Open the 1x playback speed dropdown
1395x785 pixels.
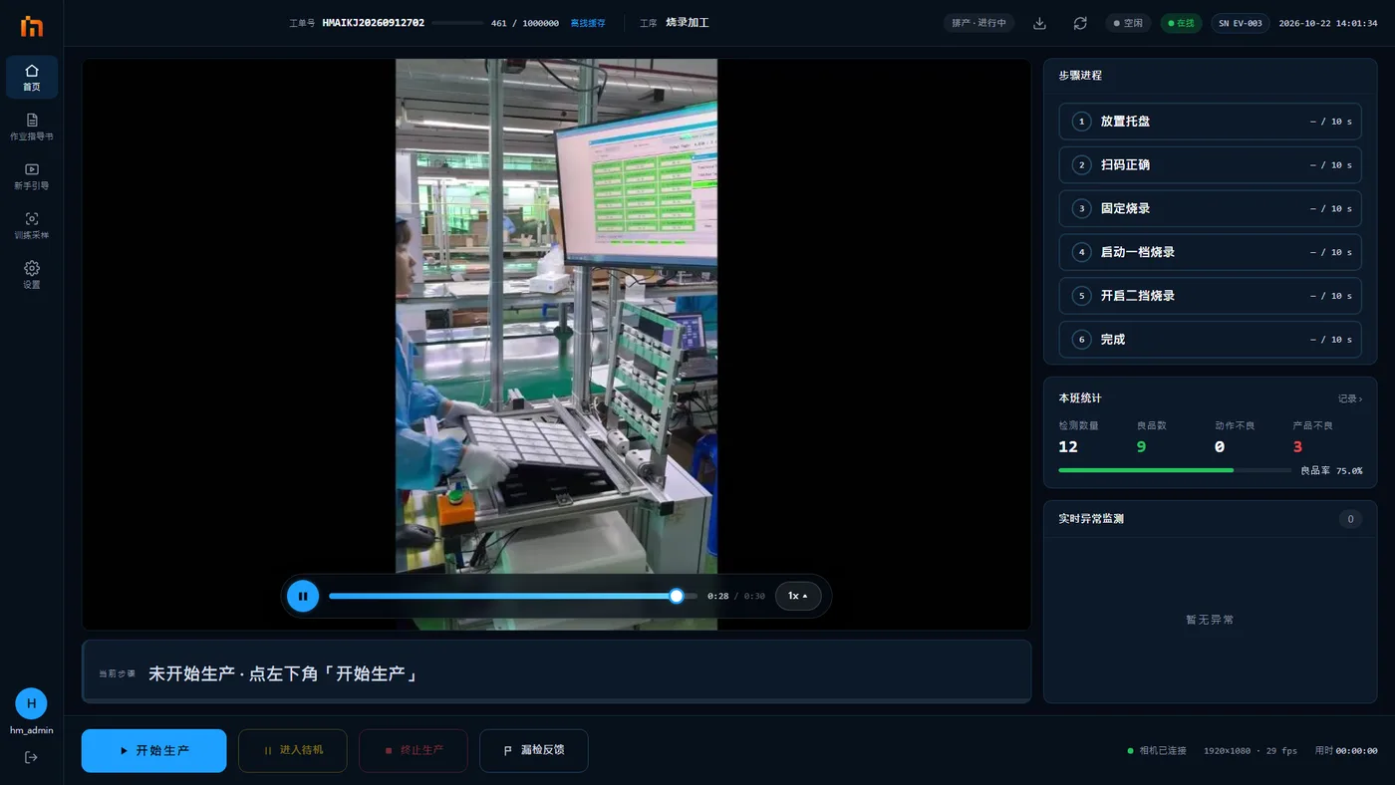point(798,596)
